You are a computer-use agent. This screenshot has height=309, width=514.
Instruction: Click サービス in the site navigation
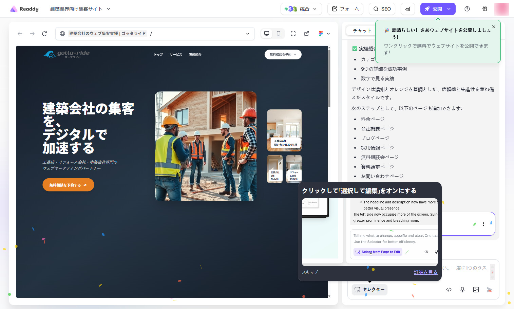176,55
